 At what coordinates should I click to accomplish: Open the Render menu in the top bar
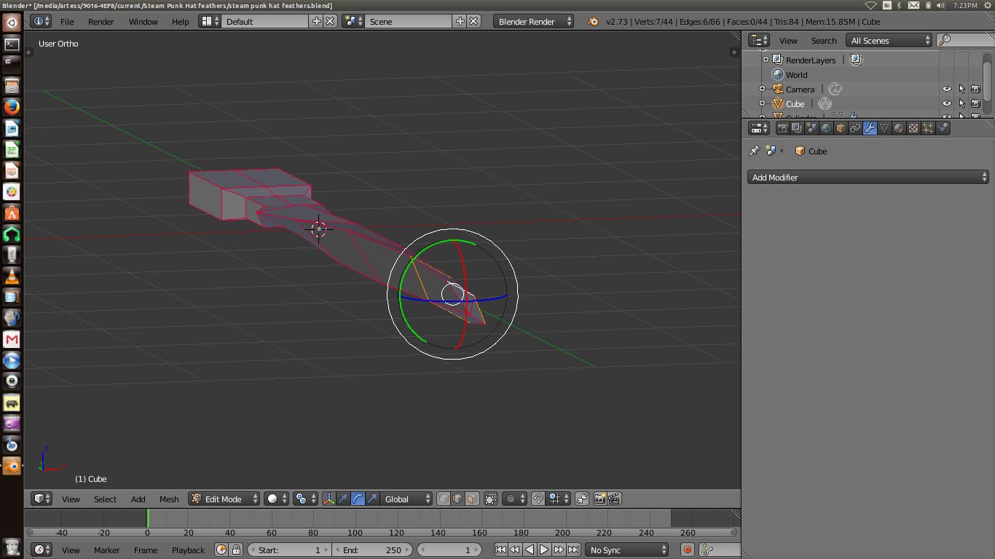pyautogui.click(x=101, y=21)
